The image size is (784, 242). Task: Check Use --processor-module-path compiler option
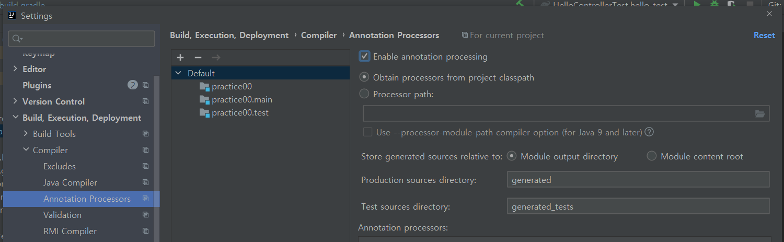tap(368, 132)
